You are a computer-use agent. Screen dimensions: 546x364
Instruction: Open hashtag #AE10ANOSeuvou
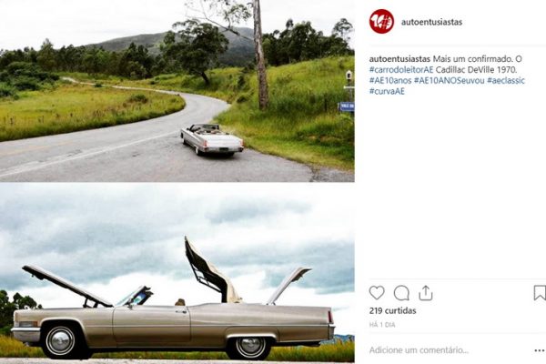point(450,80)
